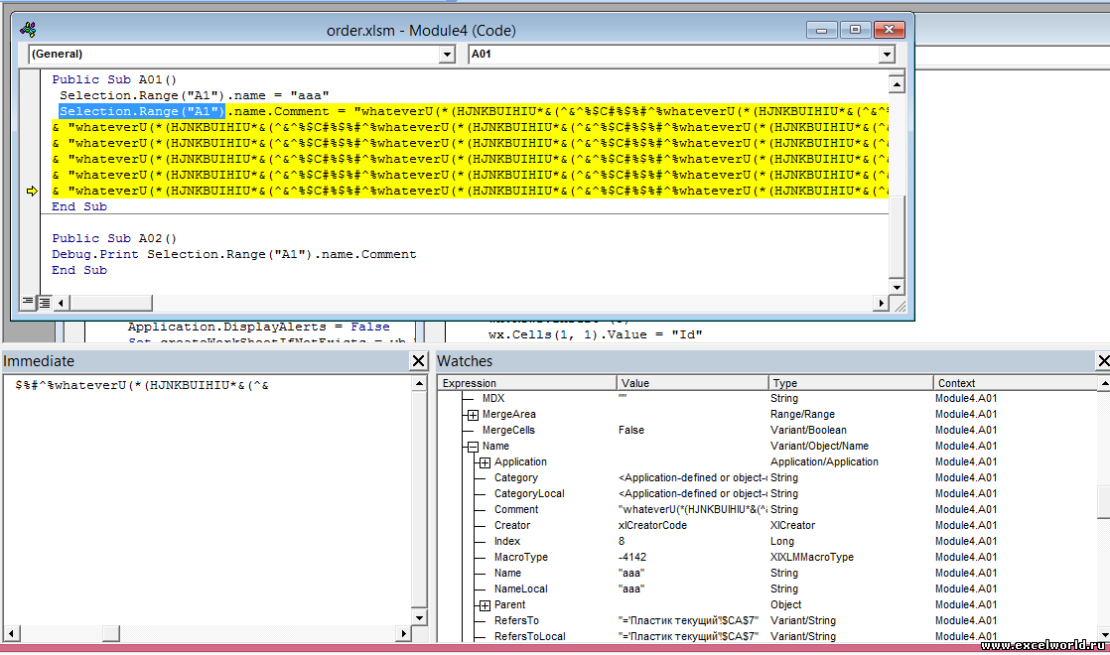Viewport: 1110px width, 655px height.
Task: Select the CategoryLocal watch row
Action: point(767,493)
